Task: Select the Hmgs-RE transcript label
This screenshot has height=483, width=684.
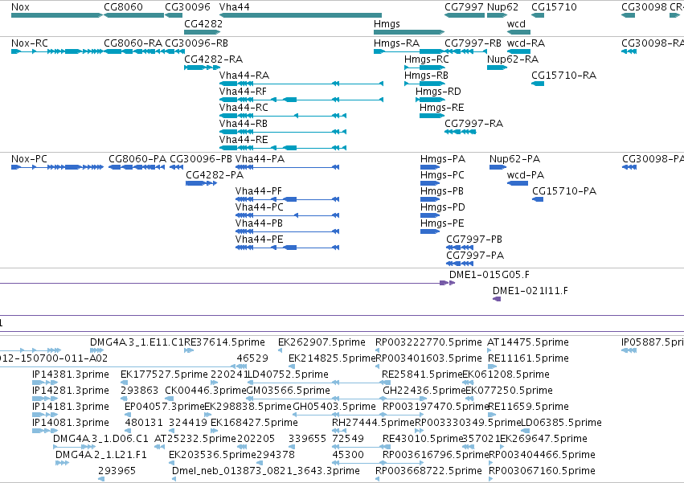Action: coord(442,108)
